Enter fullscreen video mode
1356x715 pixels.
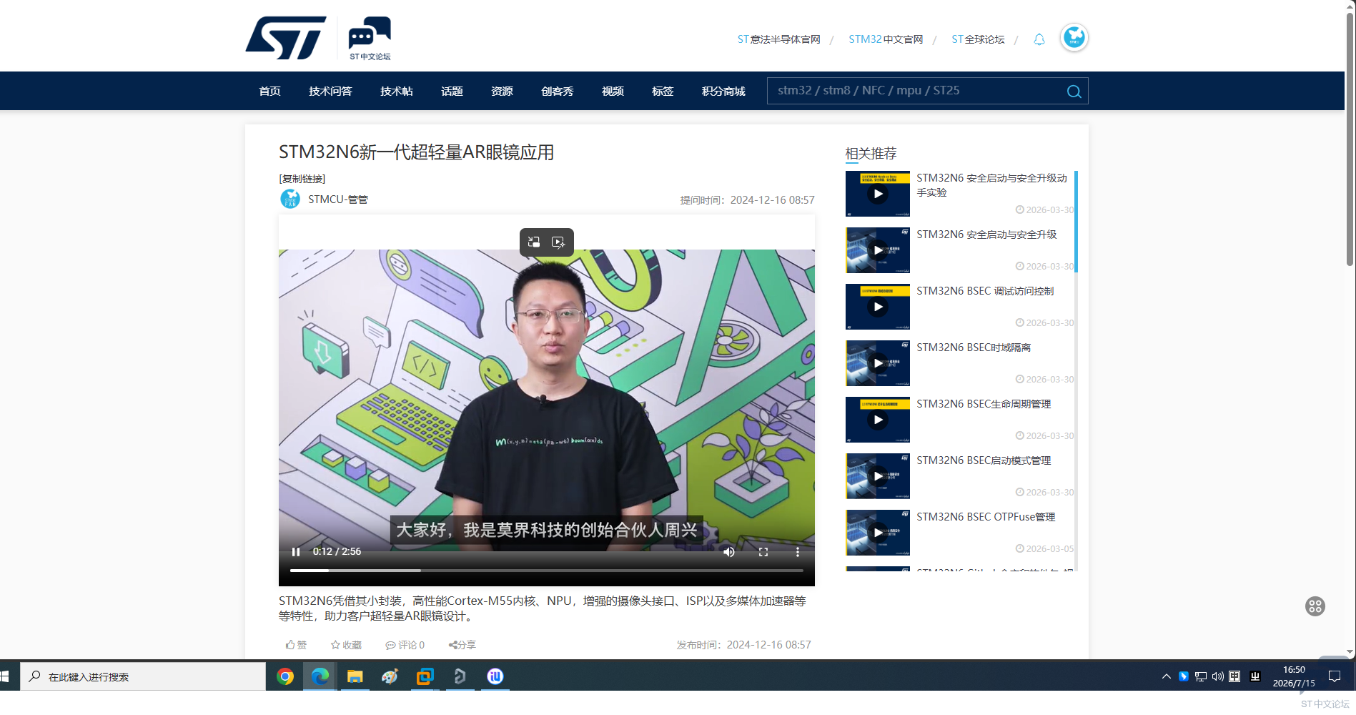coord(763,552)
